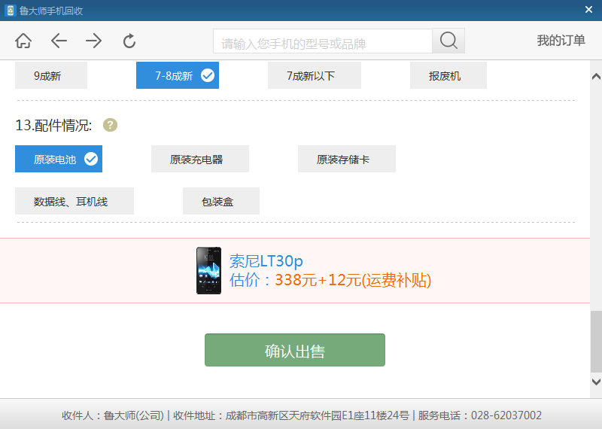Image resolution: width=602 pixels, height=429 pixels.
Task: Focus the phone model search field
Action: click(x=323, y=41)
